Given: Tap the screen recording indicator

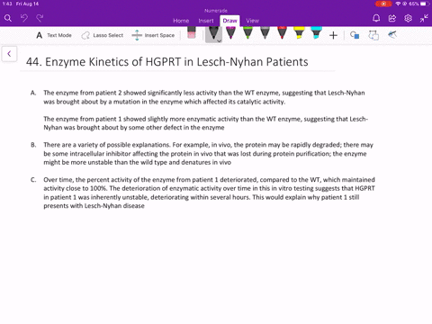Looking at the screenshot, I should pos(383,4).
